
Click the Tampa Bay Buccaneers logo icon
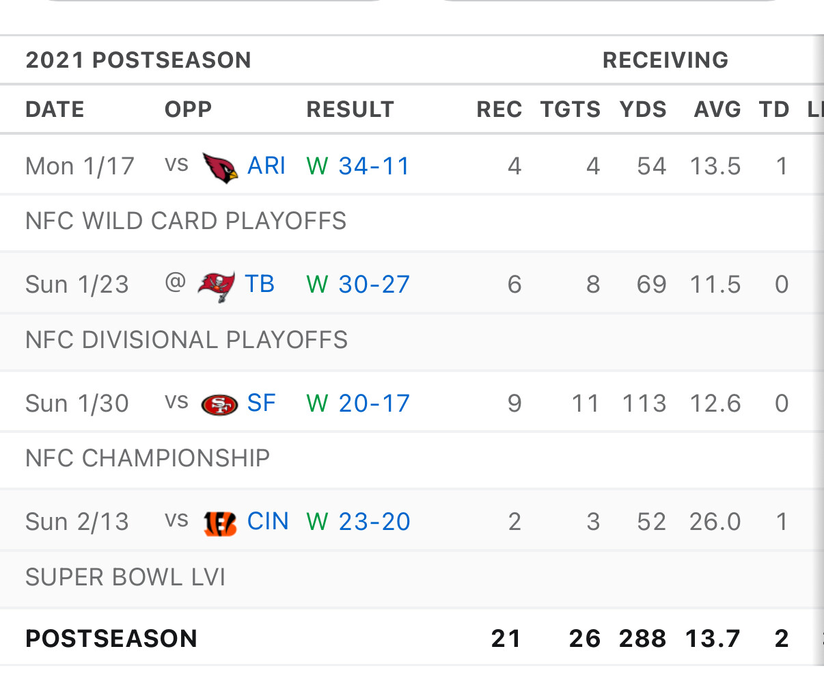(x=216, y=285)
